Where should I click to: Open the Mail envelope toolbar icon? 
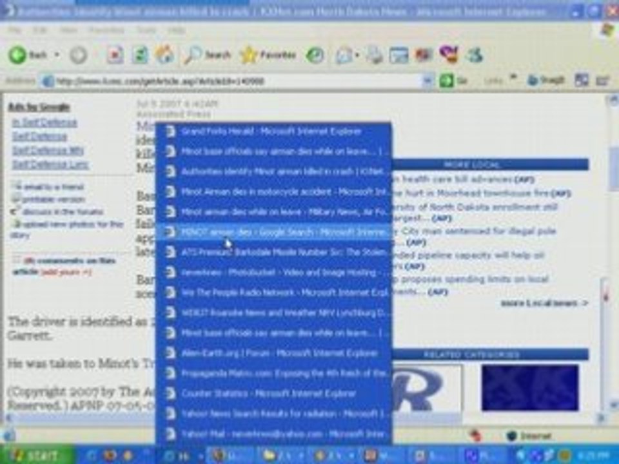click(x=344, y=55)
